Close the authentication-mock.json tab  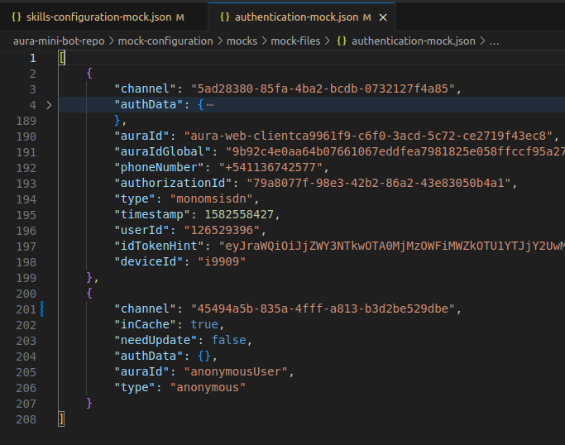pyautogui.click(x=383, y=17)
